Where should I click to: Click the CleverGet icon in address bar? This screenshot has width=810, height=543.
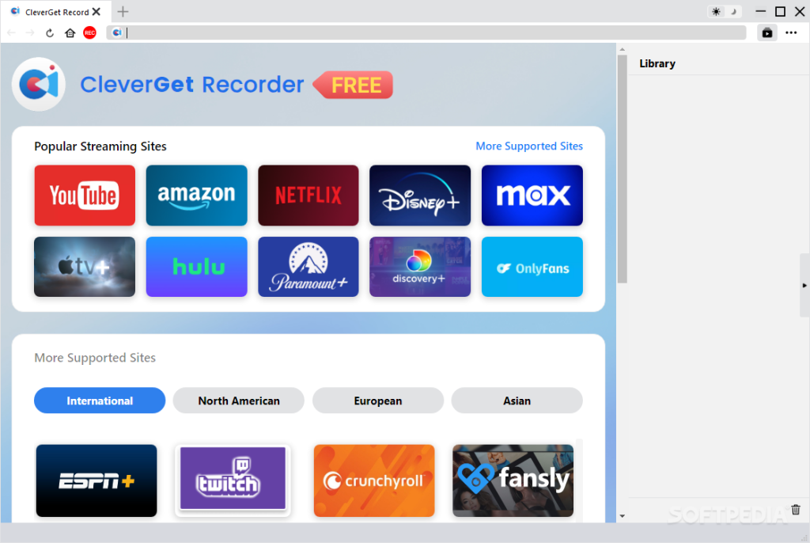click(x=117, y=32)
